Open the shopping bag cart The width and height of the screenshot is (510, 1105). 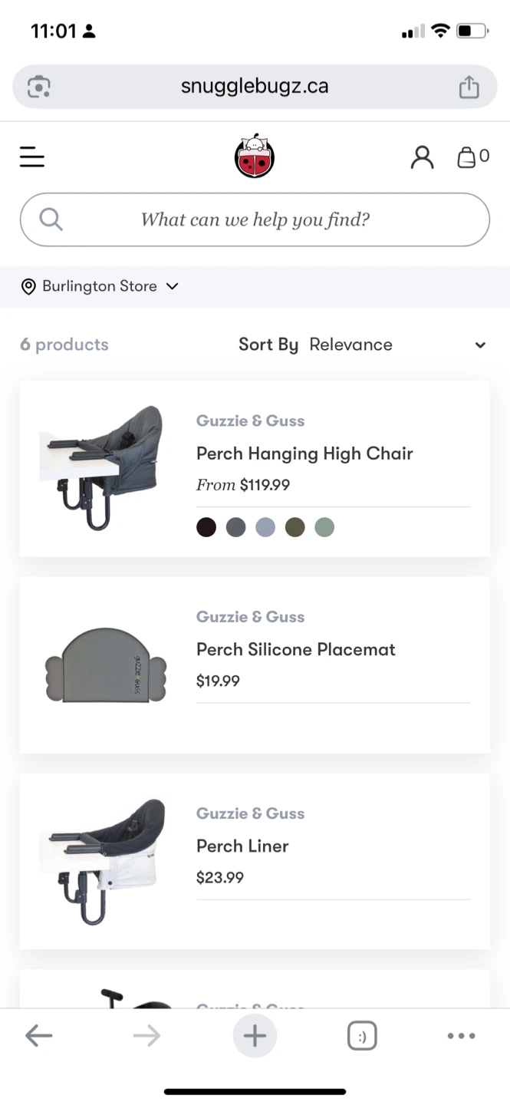tap(472, 157)
